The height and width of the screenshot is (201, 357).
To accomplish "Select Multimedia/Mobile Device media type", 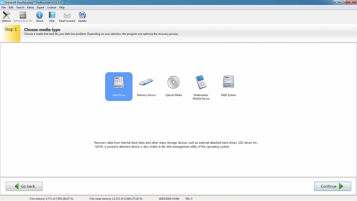I will click(x=201, y=88).
